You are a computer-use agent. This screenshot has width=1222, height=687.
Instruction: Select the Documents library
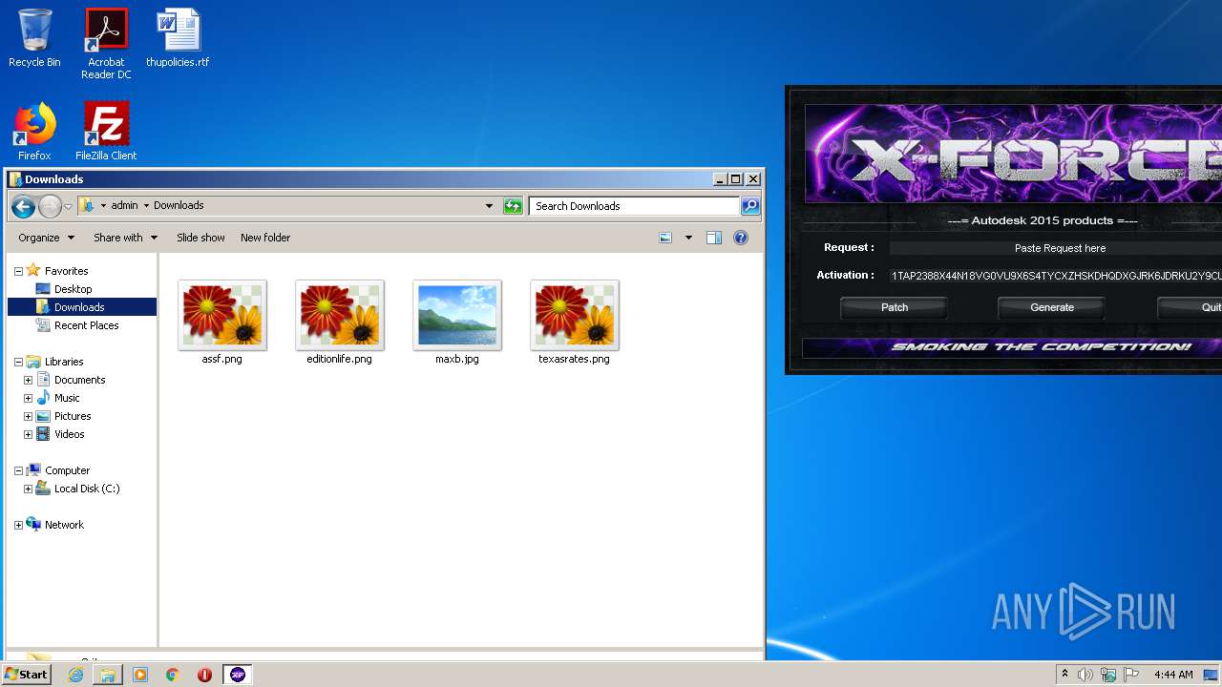(79, 380)
